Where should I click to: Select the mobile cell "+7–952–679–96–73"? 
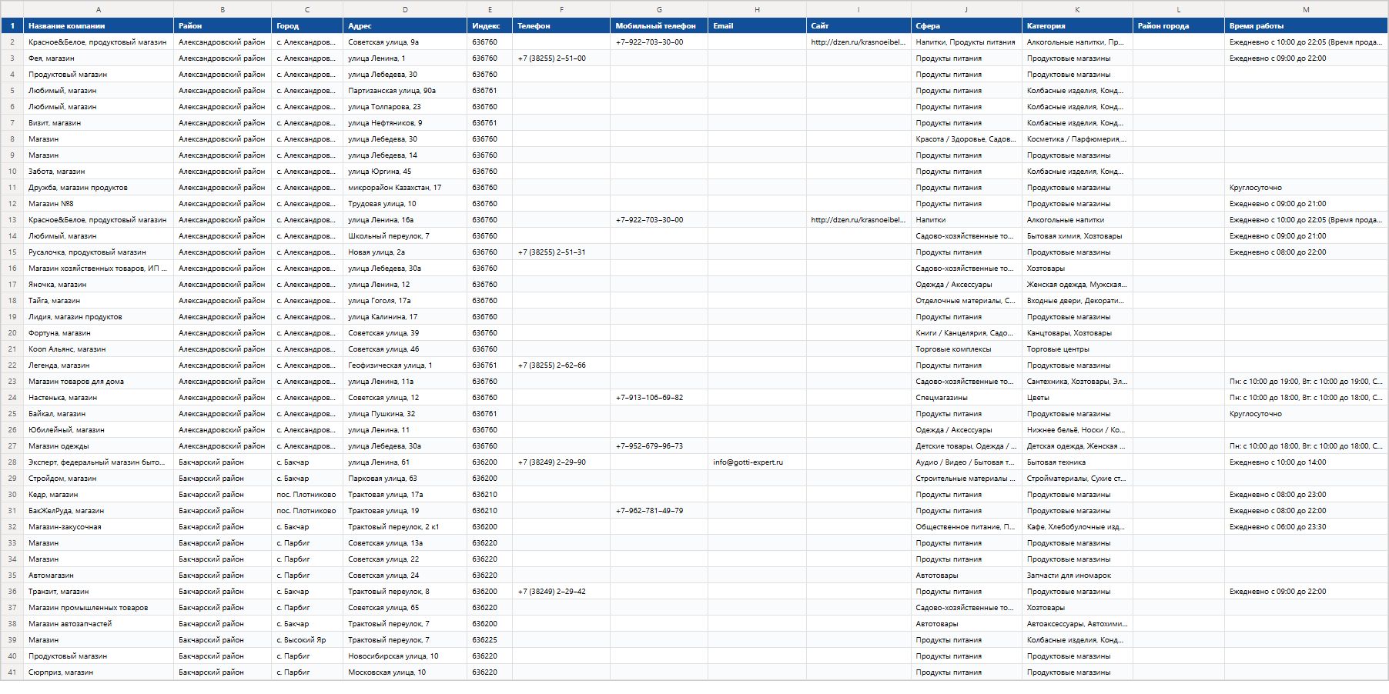coord(659,446)
